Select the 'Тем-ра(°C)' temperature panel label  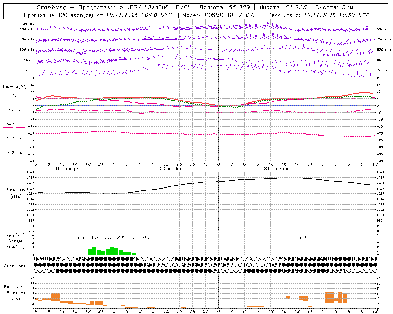(x=14, y=87)
